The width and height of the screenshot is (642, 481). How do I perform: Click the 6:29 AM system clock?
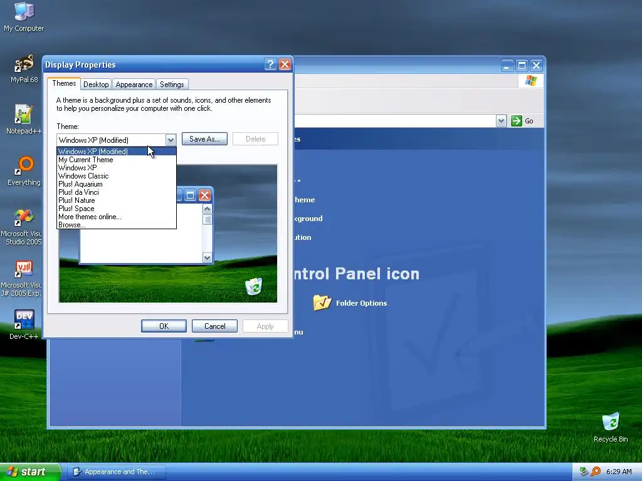coord(619,472)
